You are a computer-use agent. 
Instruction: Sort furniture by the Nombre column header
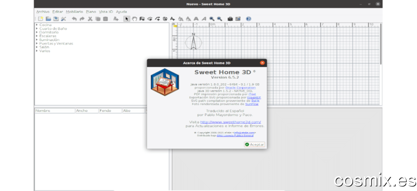pyautogui.click(x=55, y=110)
